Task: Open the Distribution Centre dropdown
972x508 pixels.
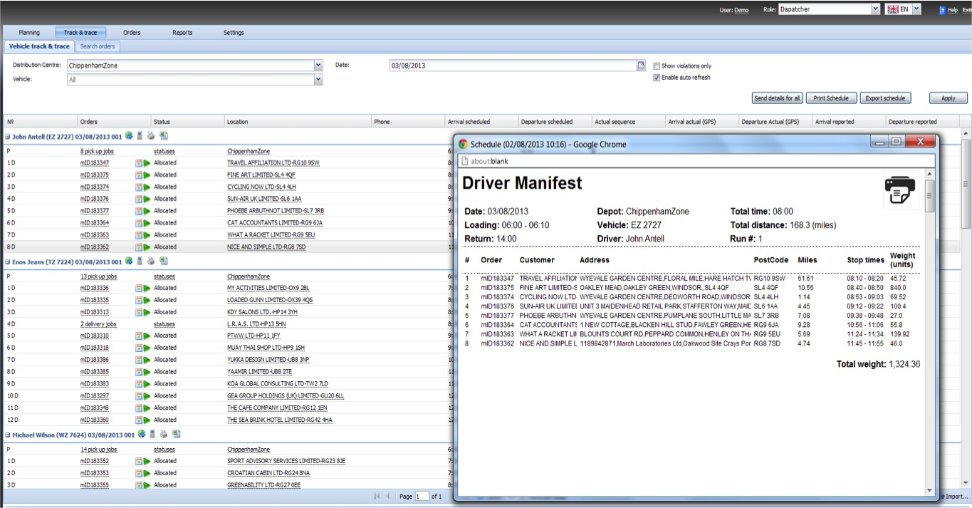Action: [318, 66]
